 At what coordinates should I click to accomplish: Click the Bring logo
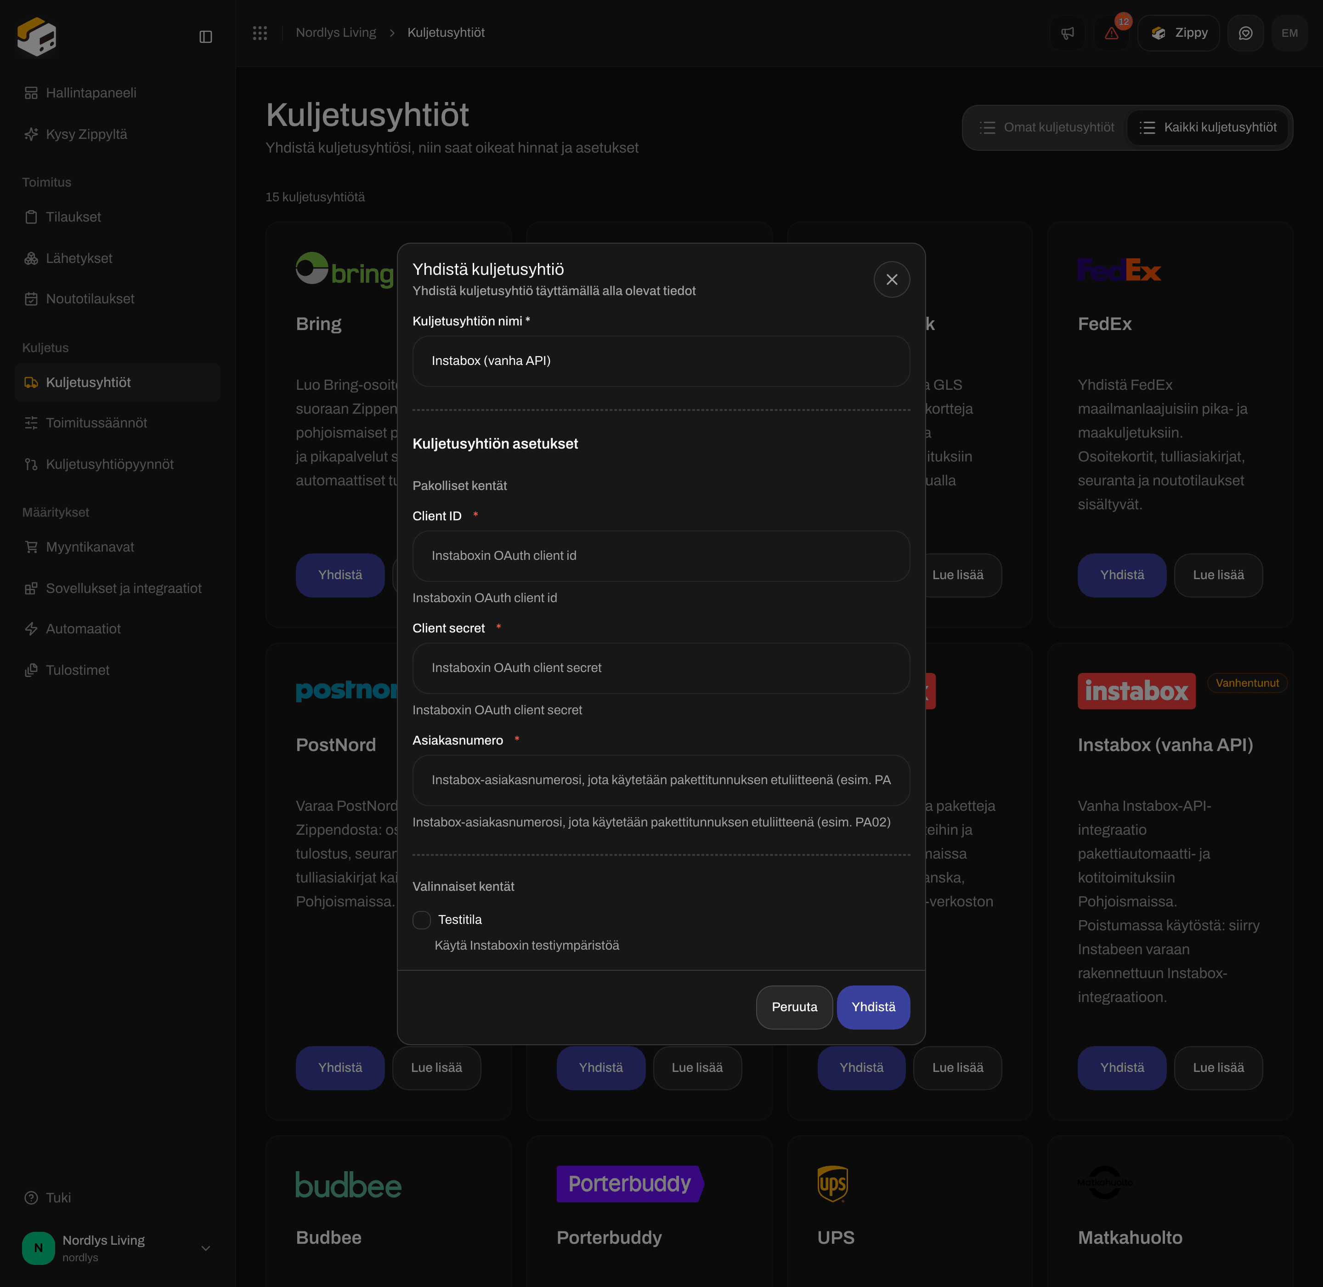pyautogui.click(x=345, y=270)
